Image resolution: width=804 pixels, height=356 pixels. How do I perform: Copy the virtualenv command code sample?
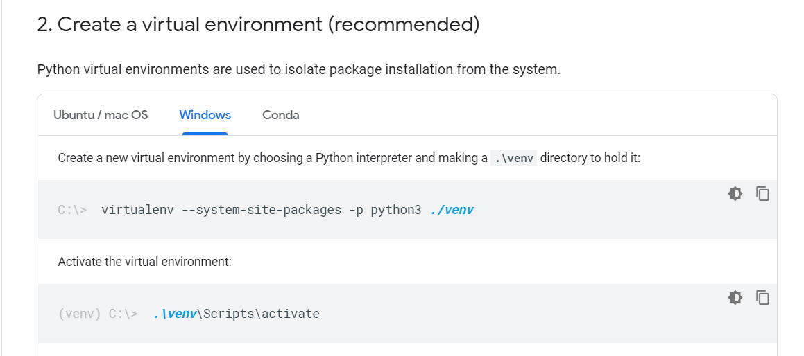[x=763, y=194]
